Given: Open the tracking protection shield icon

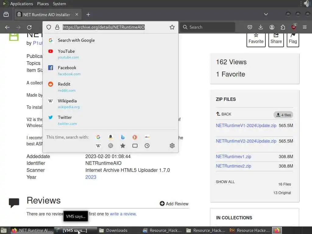Looking at the screenshot, I should (49, 27).
